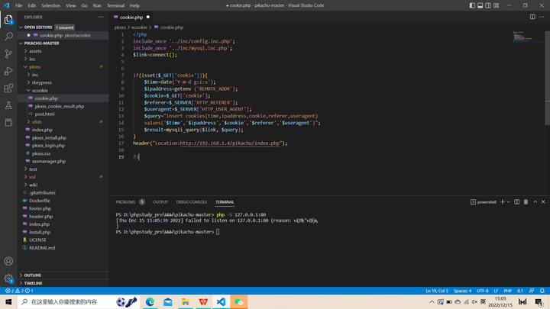
Task: Open the Terminal menu
Action: [115, 5]
